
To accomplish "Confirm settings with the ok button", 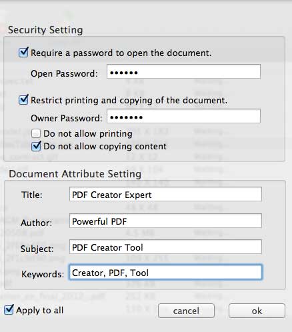I will (257, 311).
